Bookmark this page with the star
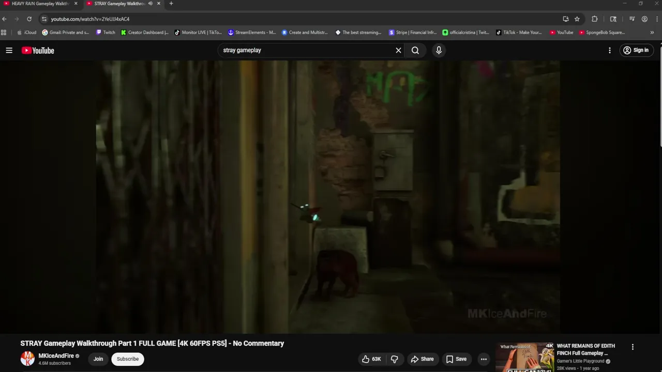662x372 pixels. (577, 19)
